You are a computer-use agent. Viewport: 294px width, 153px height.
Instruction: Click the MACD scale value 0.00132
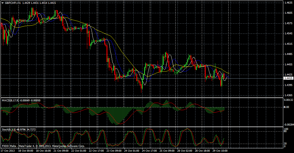(x=288, y=100)
